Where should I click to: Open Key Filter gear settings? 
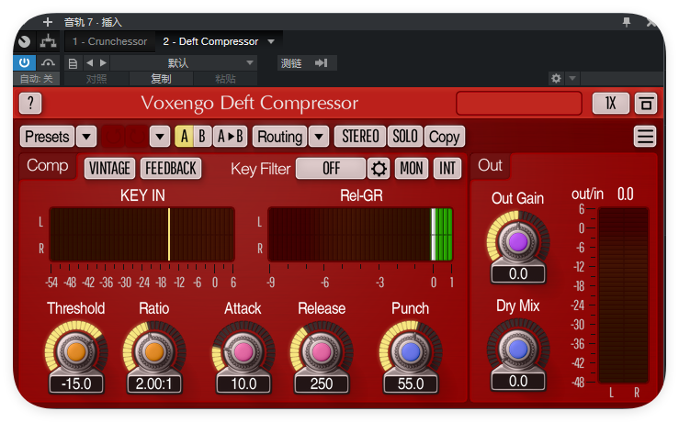pos(379,168)
